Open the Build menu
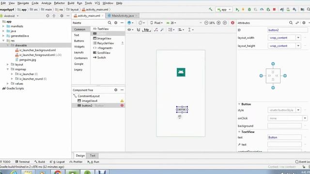The image size is (310, 174). pyautogui.click(x=71, y=3)
